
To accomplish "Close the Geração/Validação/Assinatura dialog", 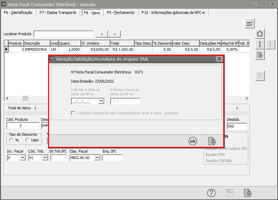I will [219, 59].
